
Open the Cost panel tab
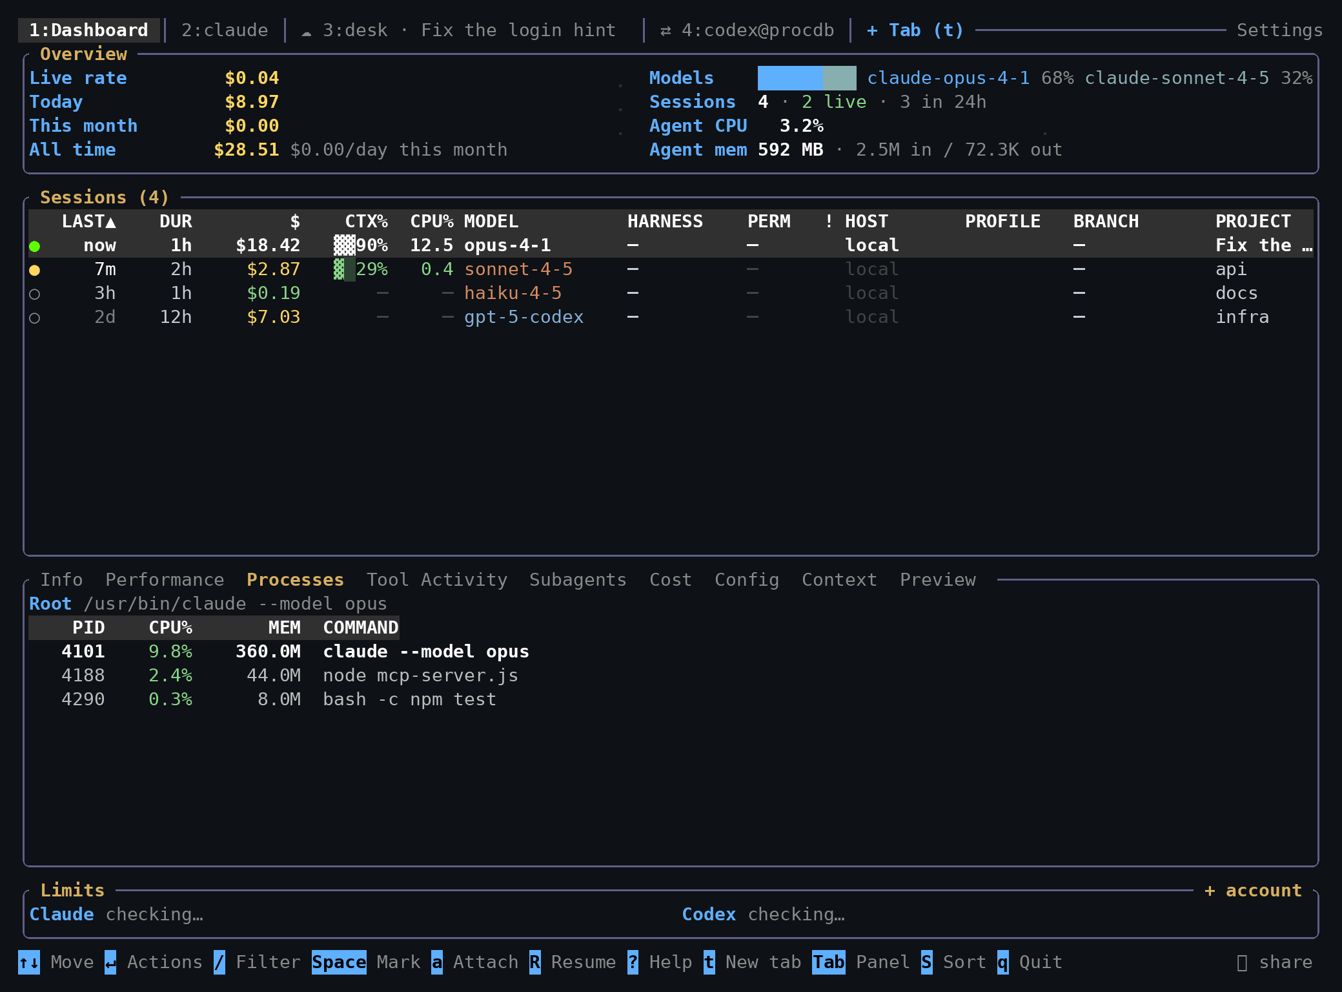[x=671, y=580]
